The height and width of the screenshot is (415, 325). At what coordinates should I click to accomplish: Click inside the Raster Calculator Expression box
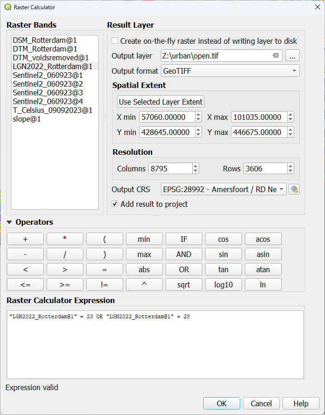tap(155, 345)
